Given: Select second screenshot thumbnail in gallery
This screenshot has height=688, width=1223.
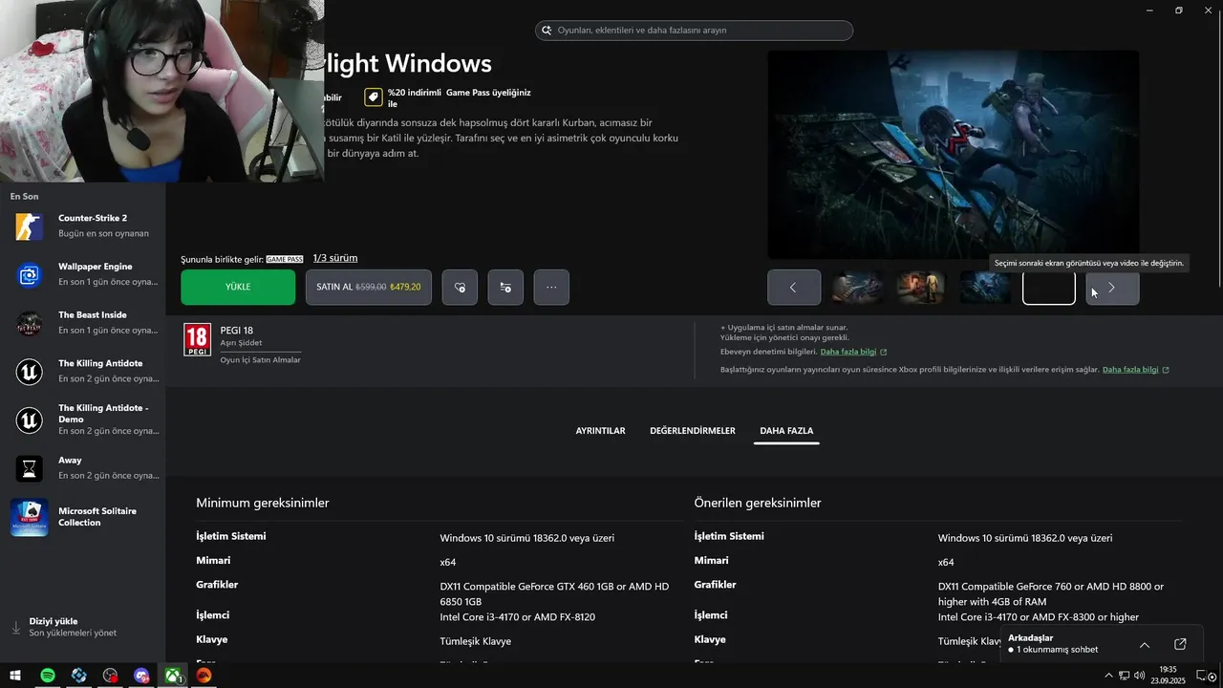Looking at the screenshot, I should tap(921, 287).
